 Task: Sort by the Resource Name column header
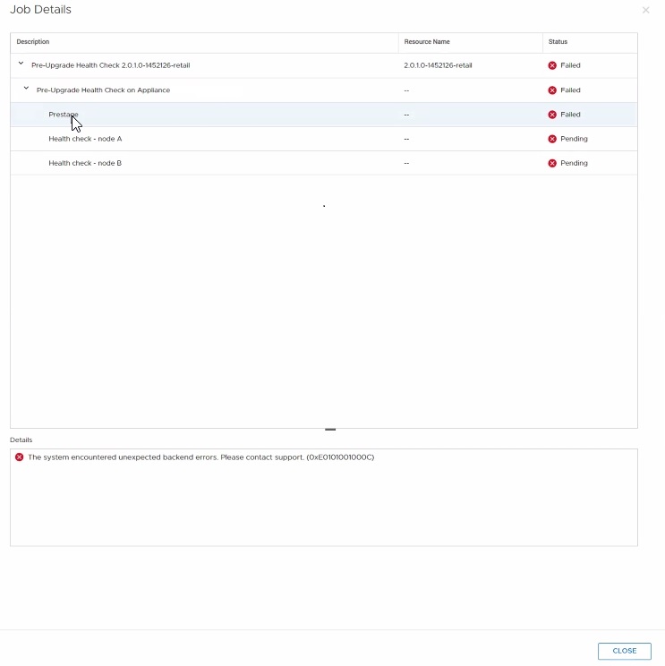[x=427, y=42]
